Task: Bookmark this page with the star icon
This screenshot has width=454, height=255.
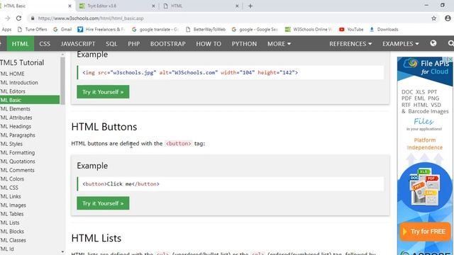Action: click(x=433, y=18)
